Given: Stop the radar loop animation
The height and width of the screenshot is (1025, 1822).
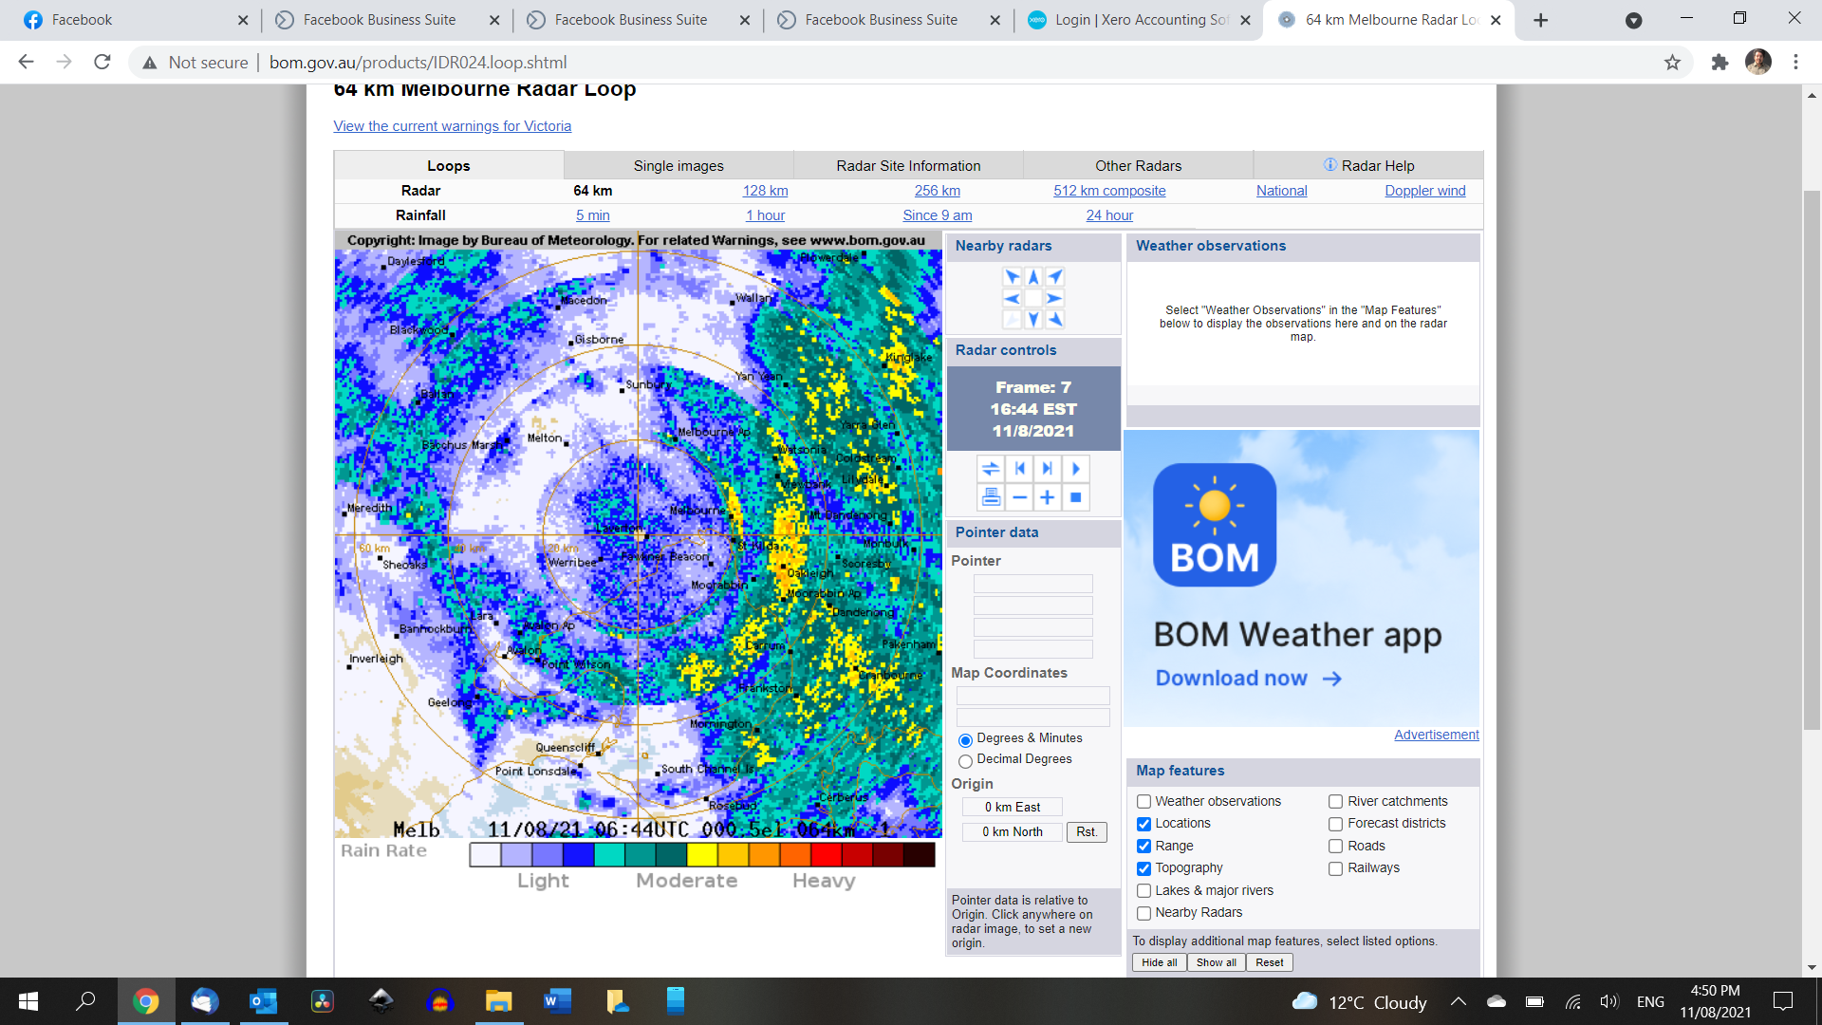Looking at the screenshot, I should coord(1075,497).
